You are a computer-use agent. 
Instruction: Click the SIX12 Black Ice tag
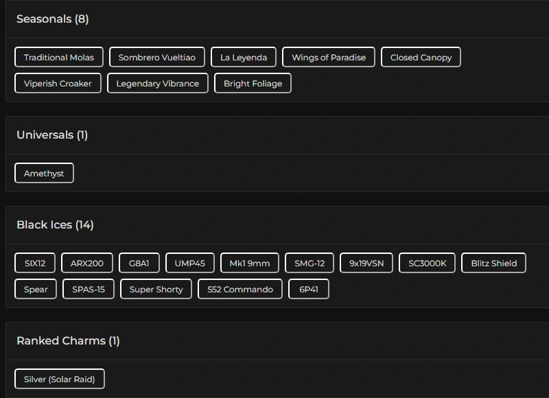(35, 264)
